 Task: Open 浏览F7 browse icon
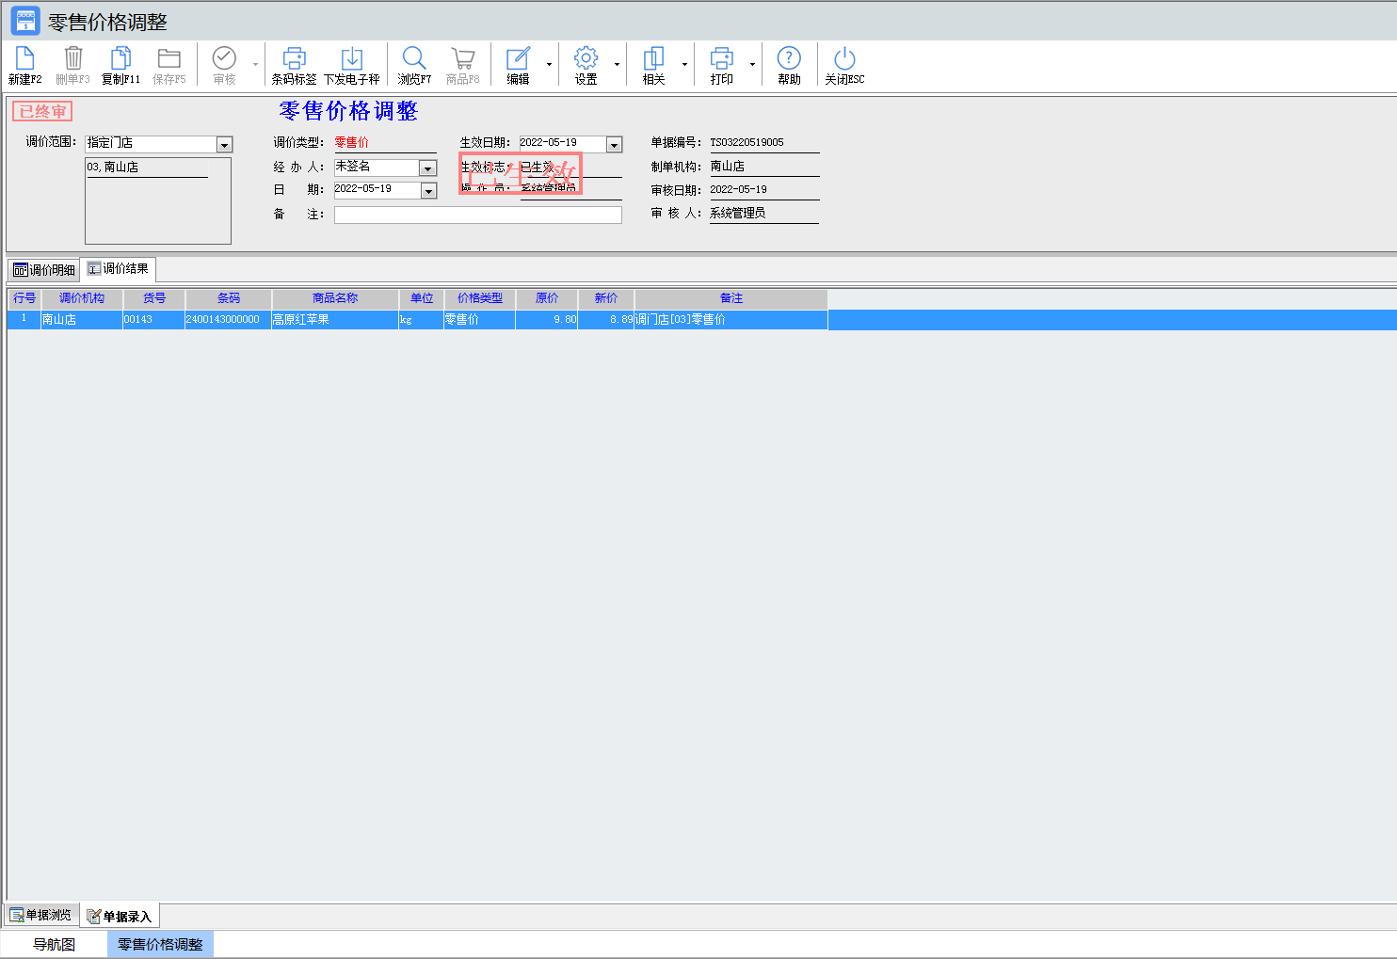tap(413, 59)
